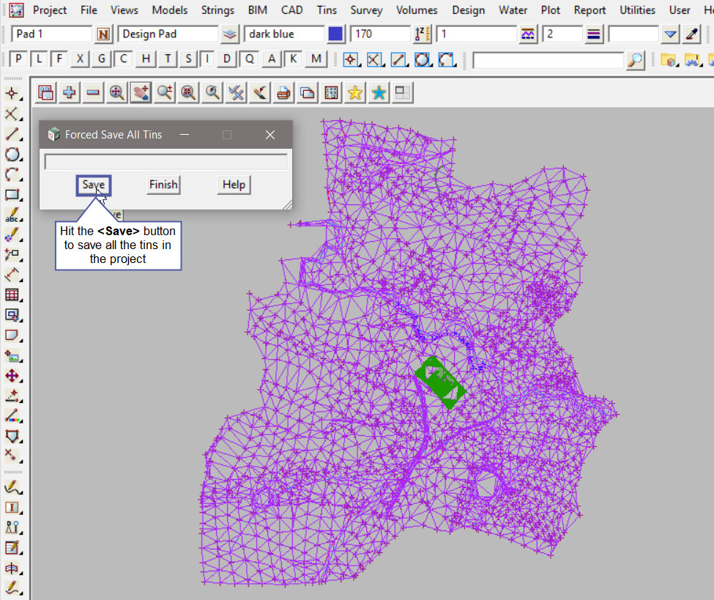This screenshot has width=714, height=600.
Task: Toggle the P snap button
Action: click(x=19, y=59)
